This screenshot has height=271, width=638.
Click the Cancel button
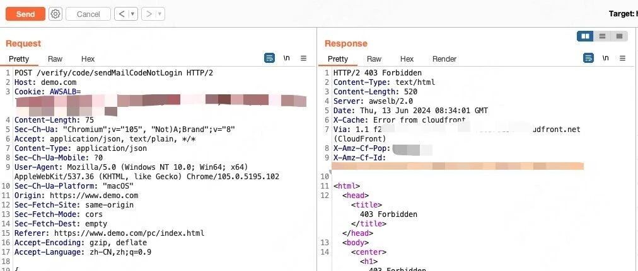point(88,14)
